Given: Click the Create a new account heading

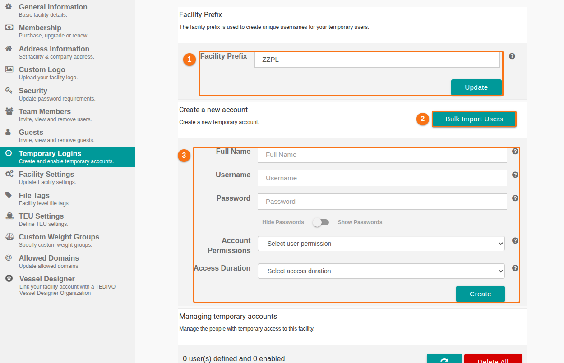Looking at the screenshot, I should click(x=213, y=110).
